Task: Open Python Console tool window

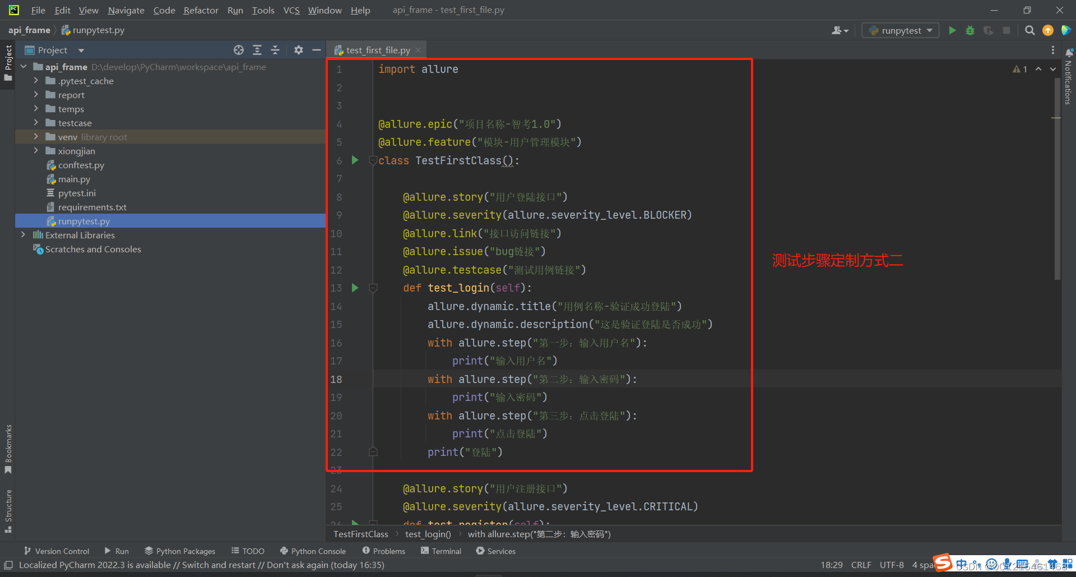Action: (313, 551)
